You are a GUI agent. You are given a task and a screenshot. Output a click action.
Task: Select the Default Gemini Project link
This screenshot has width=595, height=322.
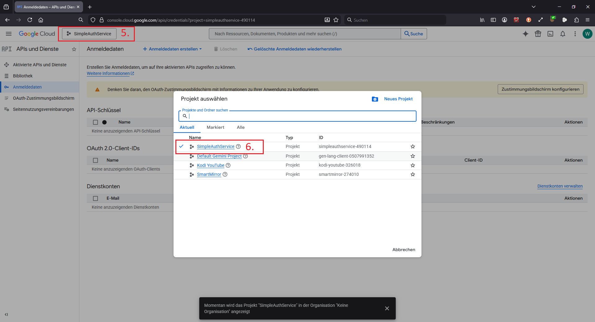coord(219,156)
